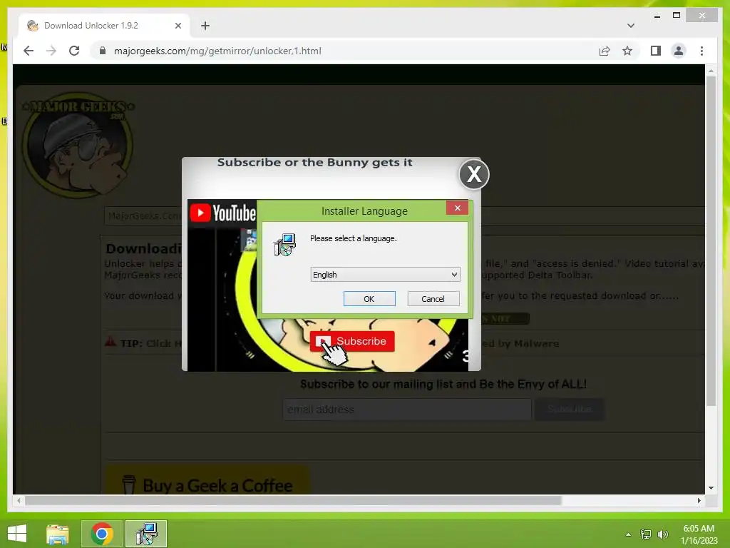Click the YouTube logo in the popup
730x548 pixels.
click(223, 213)
